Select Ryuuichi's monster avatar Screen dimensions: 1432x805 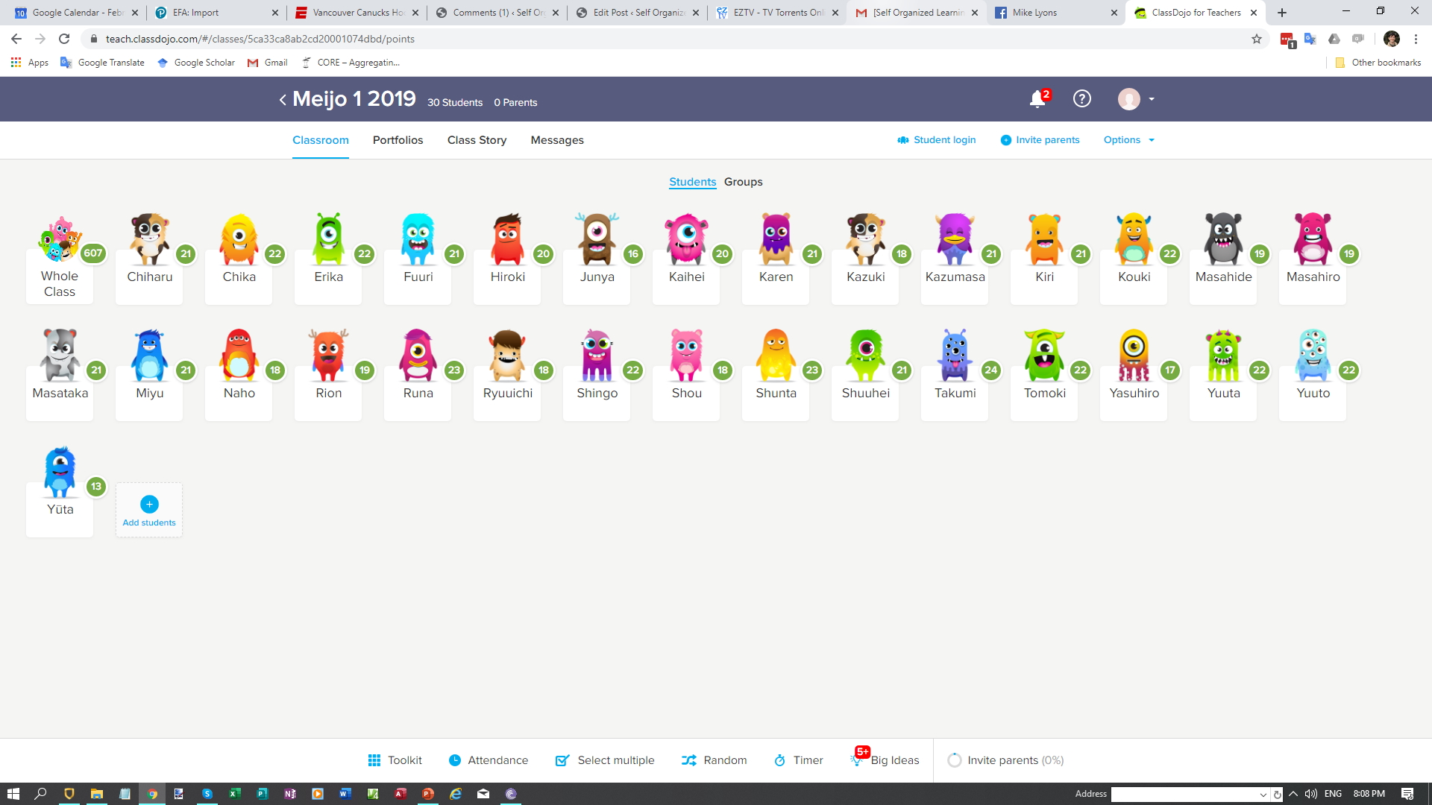coord(507,356)
